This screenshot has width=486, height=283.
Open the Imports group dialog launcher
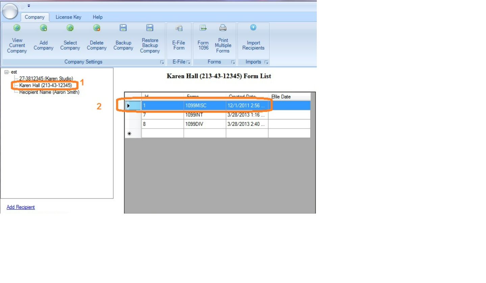[x=266, y=62]
